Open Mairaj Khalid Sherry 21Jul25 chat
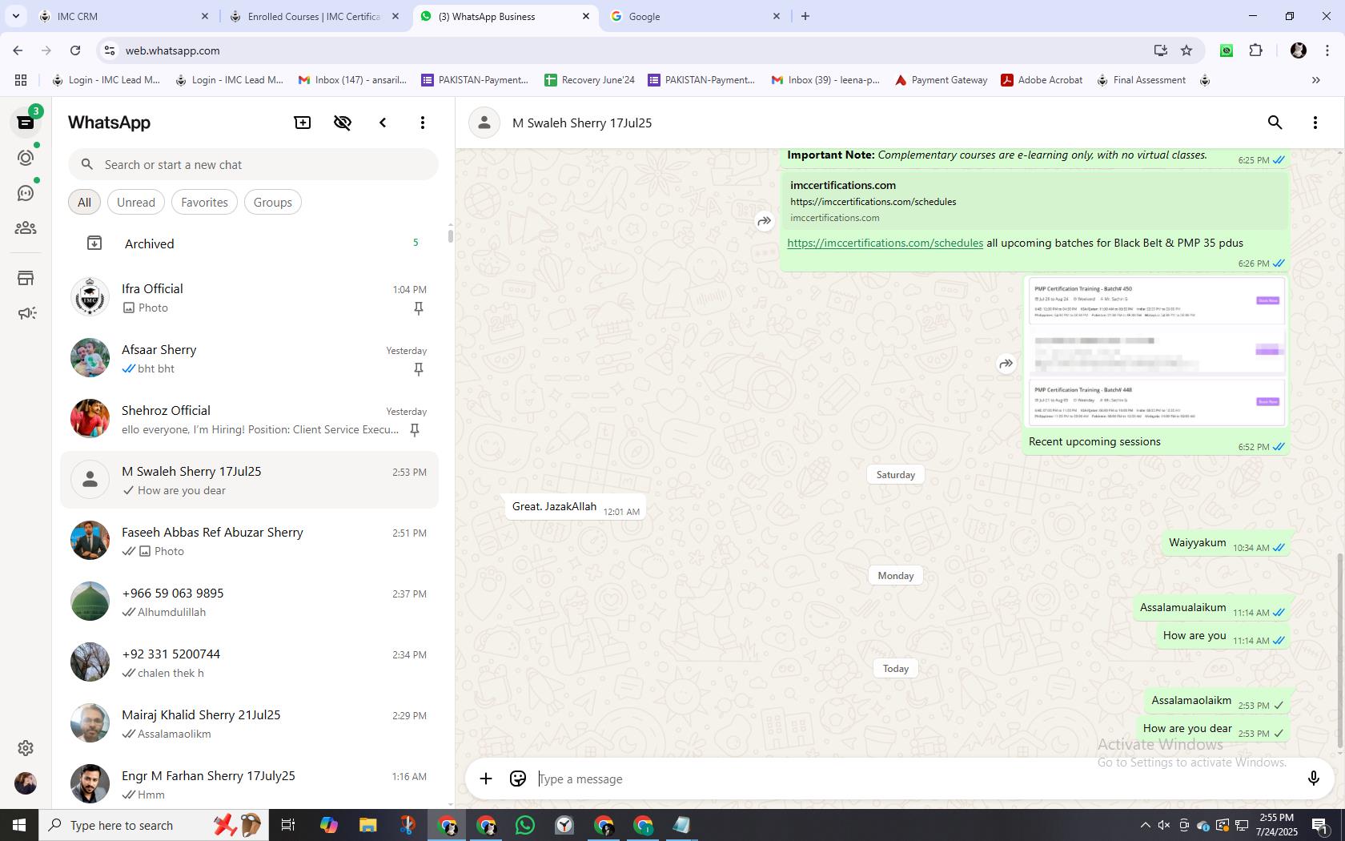Image resolution: width=1345 pixels, height=841 pixels. coord(250,723)
